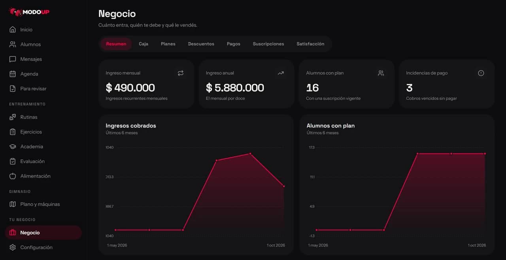Open Inicio in the sidebar

point(43,30)
